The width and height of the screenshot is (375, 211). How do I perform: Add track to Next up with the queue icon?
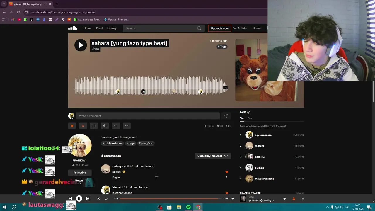point(116,126)
